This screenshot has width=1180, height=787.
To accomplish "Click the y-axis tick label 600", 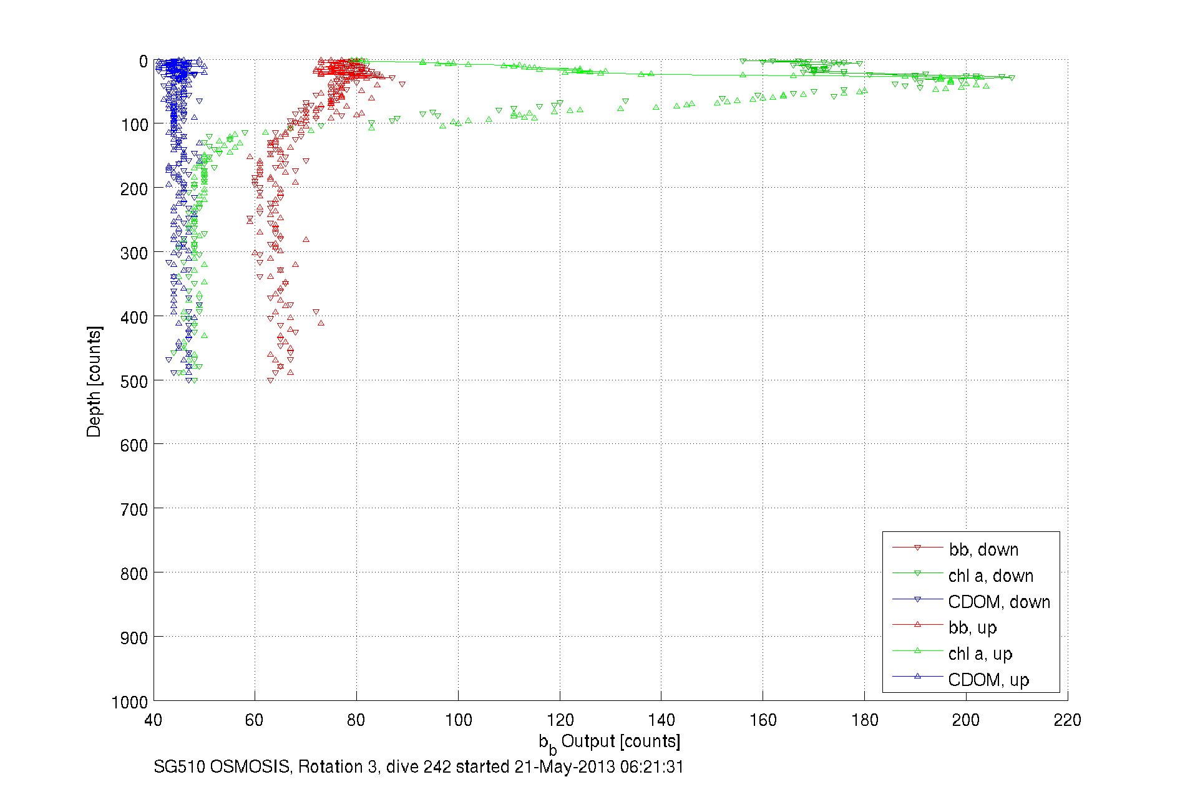I will click(134, 445).
